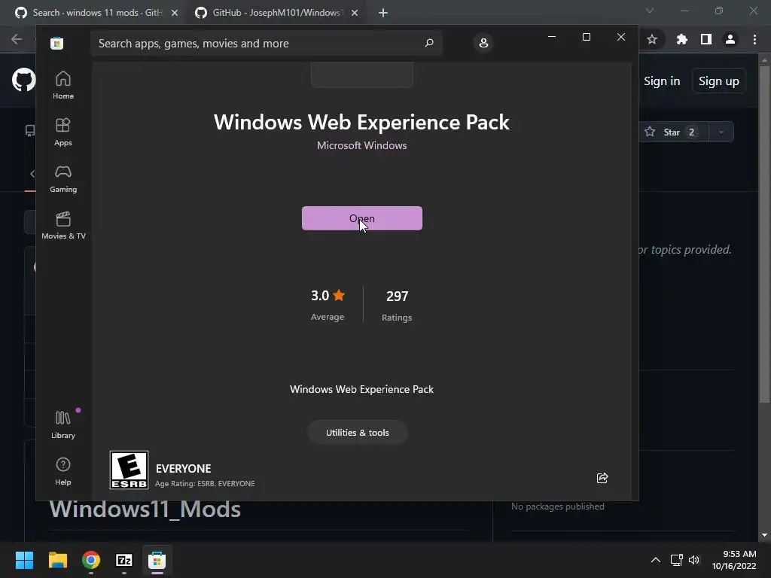Viewport: 771px width, 578px height.
Task: Open the Library in Store sidebar
Action: pyautogui.click(x=63, y=424)
